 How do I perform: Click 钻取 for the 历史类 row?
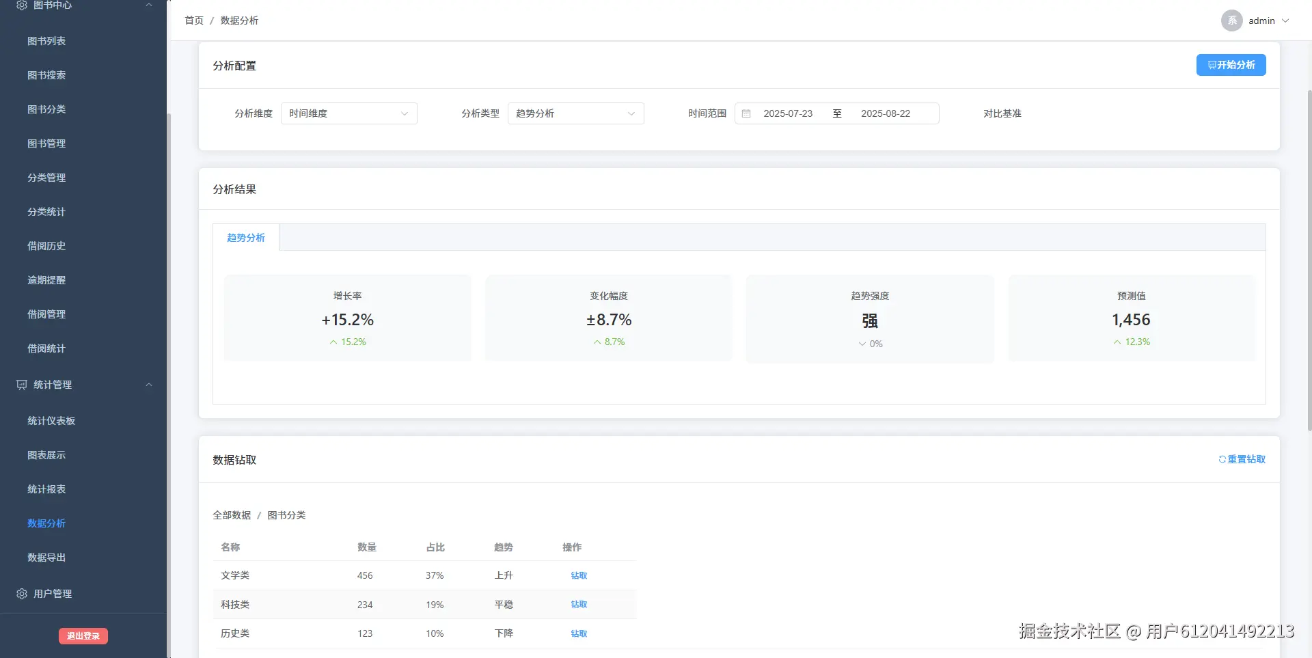[x=579, y=633]
